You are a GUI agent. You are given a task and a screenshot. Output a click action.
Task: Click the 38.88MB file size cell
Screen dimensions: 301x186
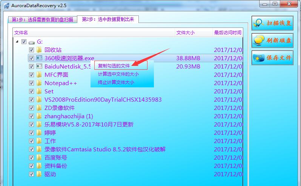click(188, 58)
